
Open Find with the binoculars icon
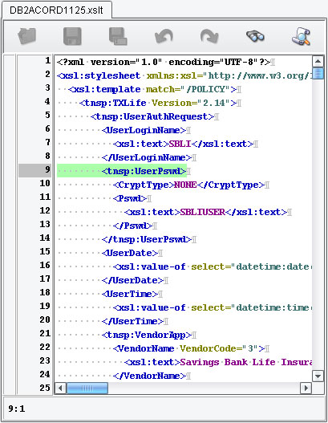pos(255,36)
